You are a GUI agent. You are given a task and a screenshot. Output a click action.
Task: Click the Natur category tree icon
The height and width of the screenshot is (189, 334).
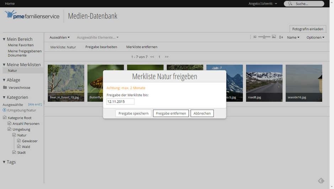(14, 135)
